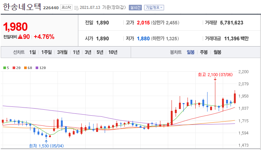The height and width of the screenshot is (150, 261).
Task: Click the 실시간 button
Action: pos(135,8)
